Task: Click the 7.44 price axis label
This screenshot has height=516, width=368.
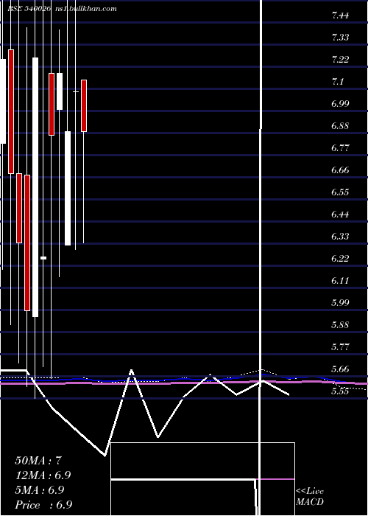Action: 340,15
